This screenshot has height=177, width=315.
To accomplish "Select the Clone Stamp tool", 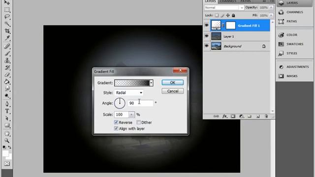I will (7, 60).
